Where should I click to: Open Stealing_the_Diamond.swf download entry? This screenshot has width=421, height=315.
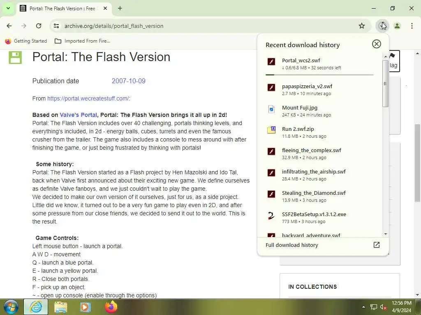pos(319,196)
